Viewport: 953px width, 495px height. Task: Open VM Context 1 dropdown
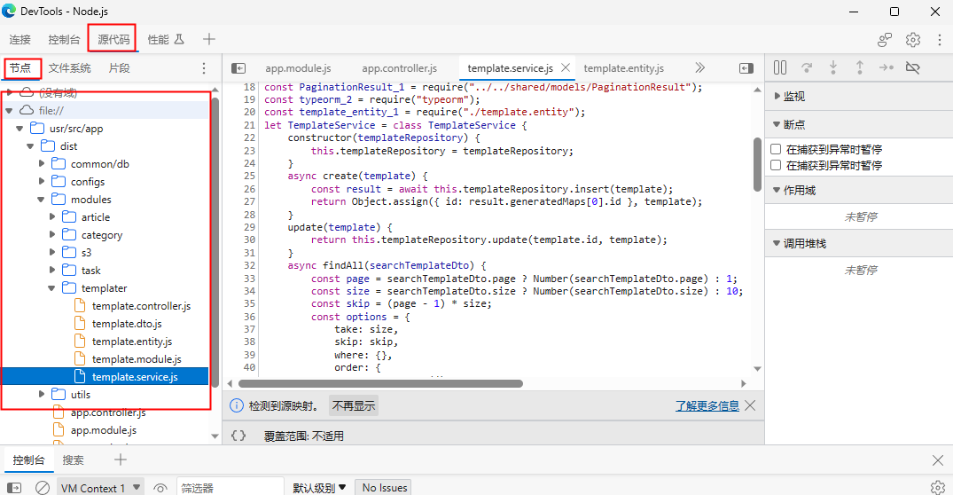(101, 488)
